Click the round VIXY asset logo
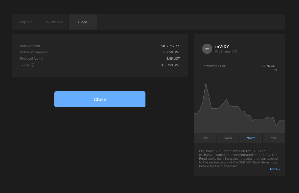The height and width of the screenshot is (193, 299). (207, 49)
